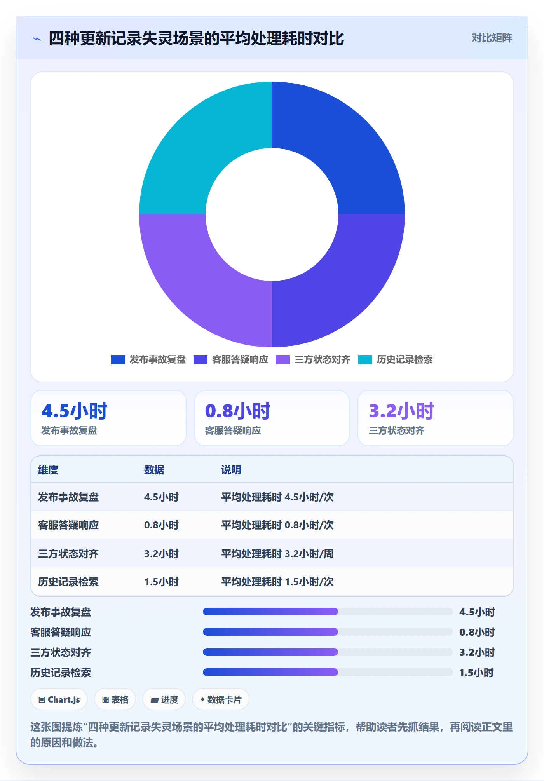Screen dimensions: 544x781
Task: Click the caption paragraph starting with 这张图提炼
Action: click(x=272, y=735)
